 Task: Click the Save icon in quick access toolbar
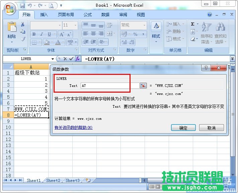pos(22,5)
